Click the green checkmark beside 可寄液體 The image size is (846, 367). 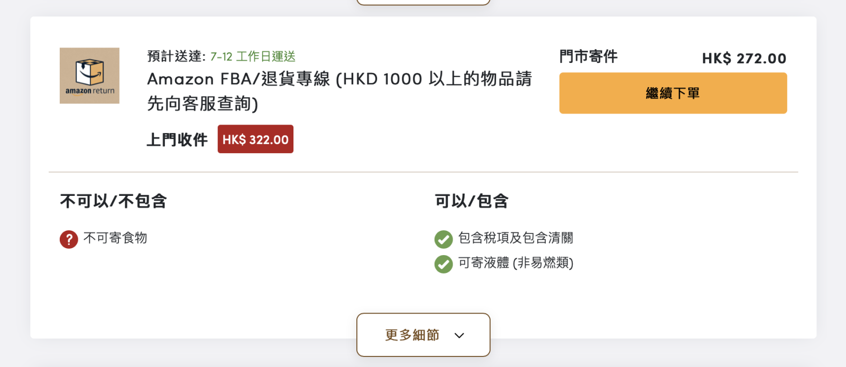pos(444,264)
